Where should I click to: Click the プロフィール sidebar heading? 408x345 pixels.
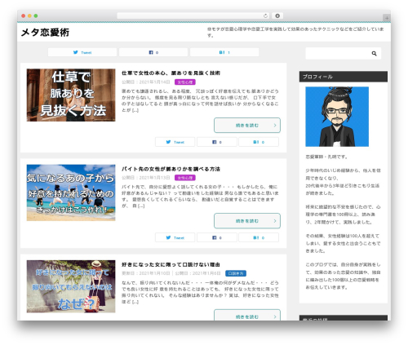click(x=344, y=77)
